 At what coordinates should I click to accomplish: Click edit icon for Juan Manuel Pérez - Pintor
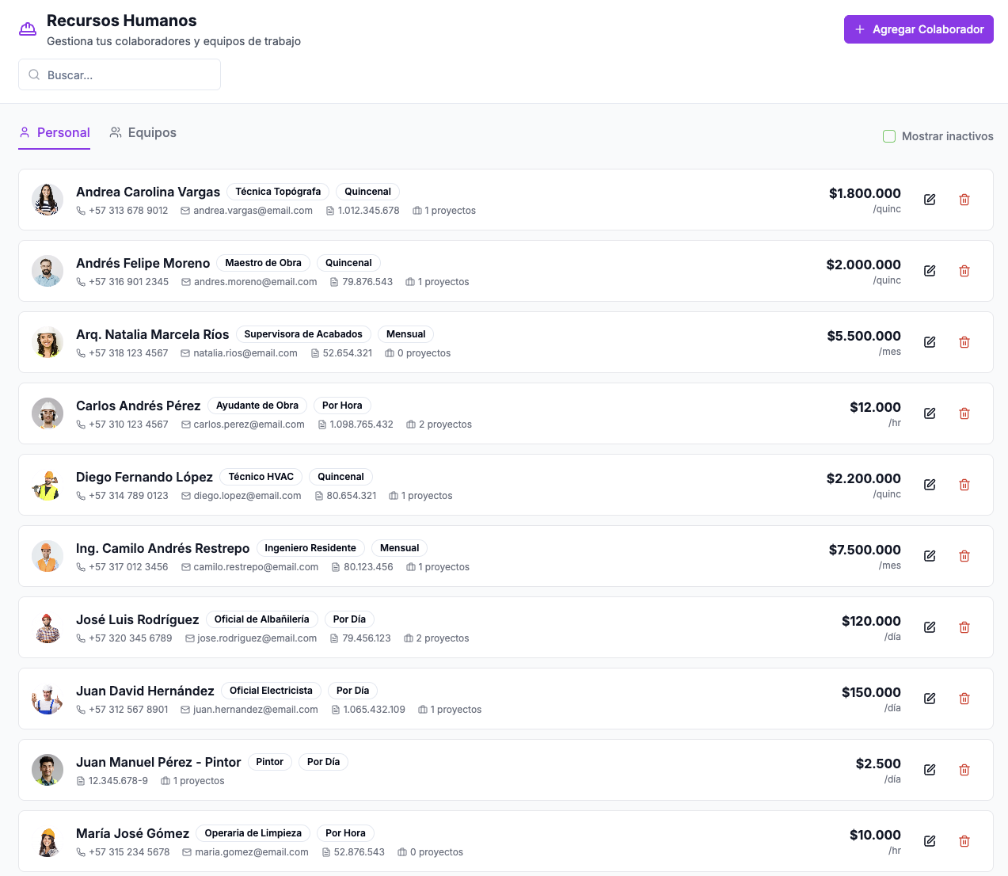pyautogui.click(x=930, y=770)
